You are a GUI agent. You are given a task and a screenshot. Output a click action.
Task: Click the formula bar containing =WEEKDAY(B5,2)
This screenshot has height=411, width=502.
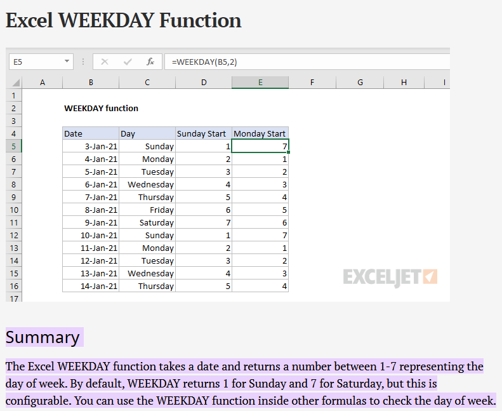305,62
